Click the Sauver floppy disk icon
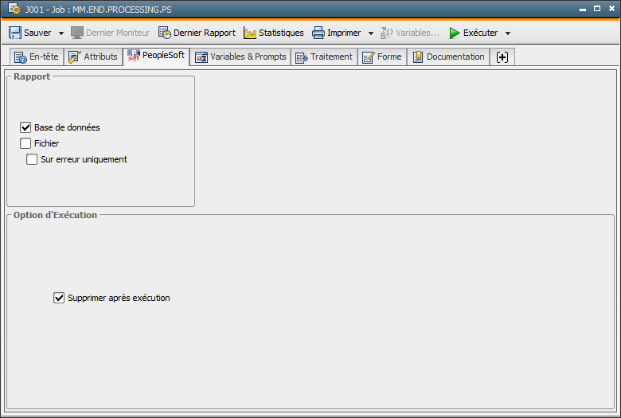The height and width of the screenshot is (418, 621). click(15, 33)
